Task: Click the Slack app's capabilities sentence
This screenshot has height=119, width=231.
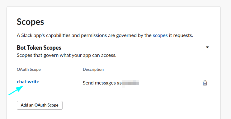Action: coord(105,35)
